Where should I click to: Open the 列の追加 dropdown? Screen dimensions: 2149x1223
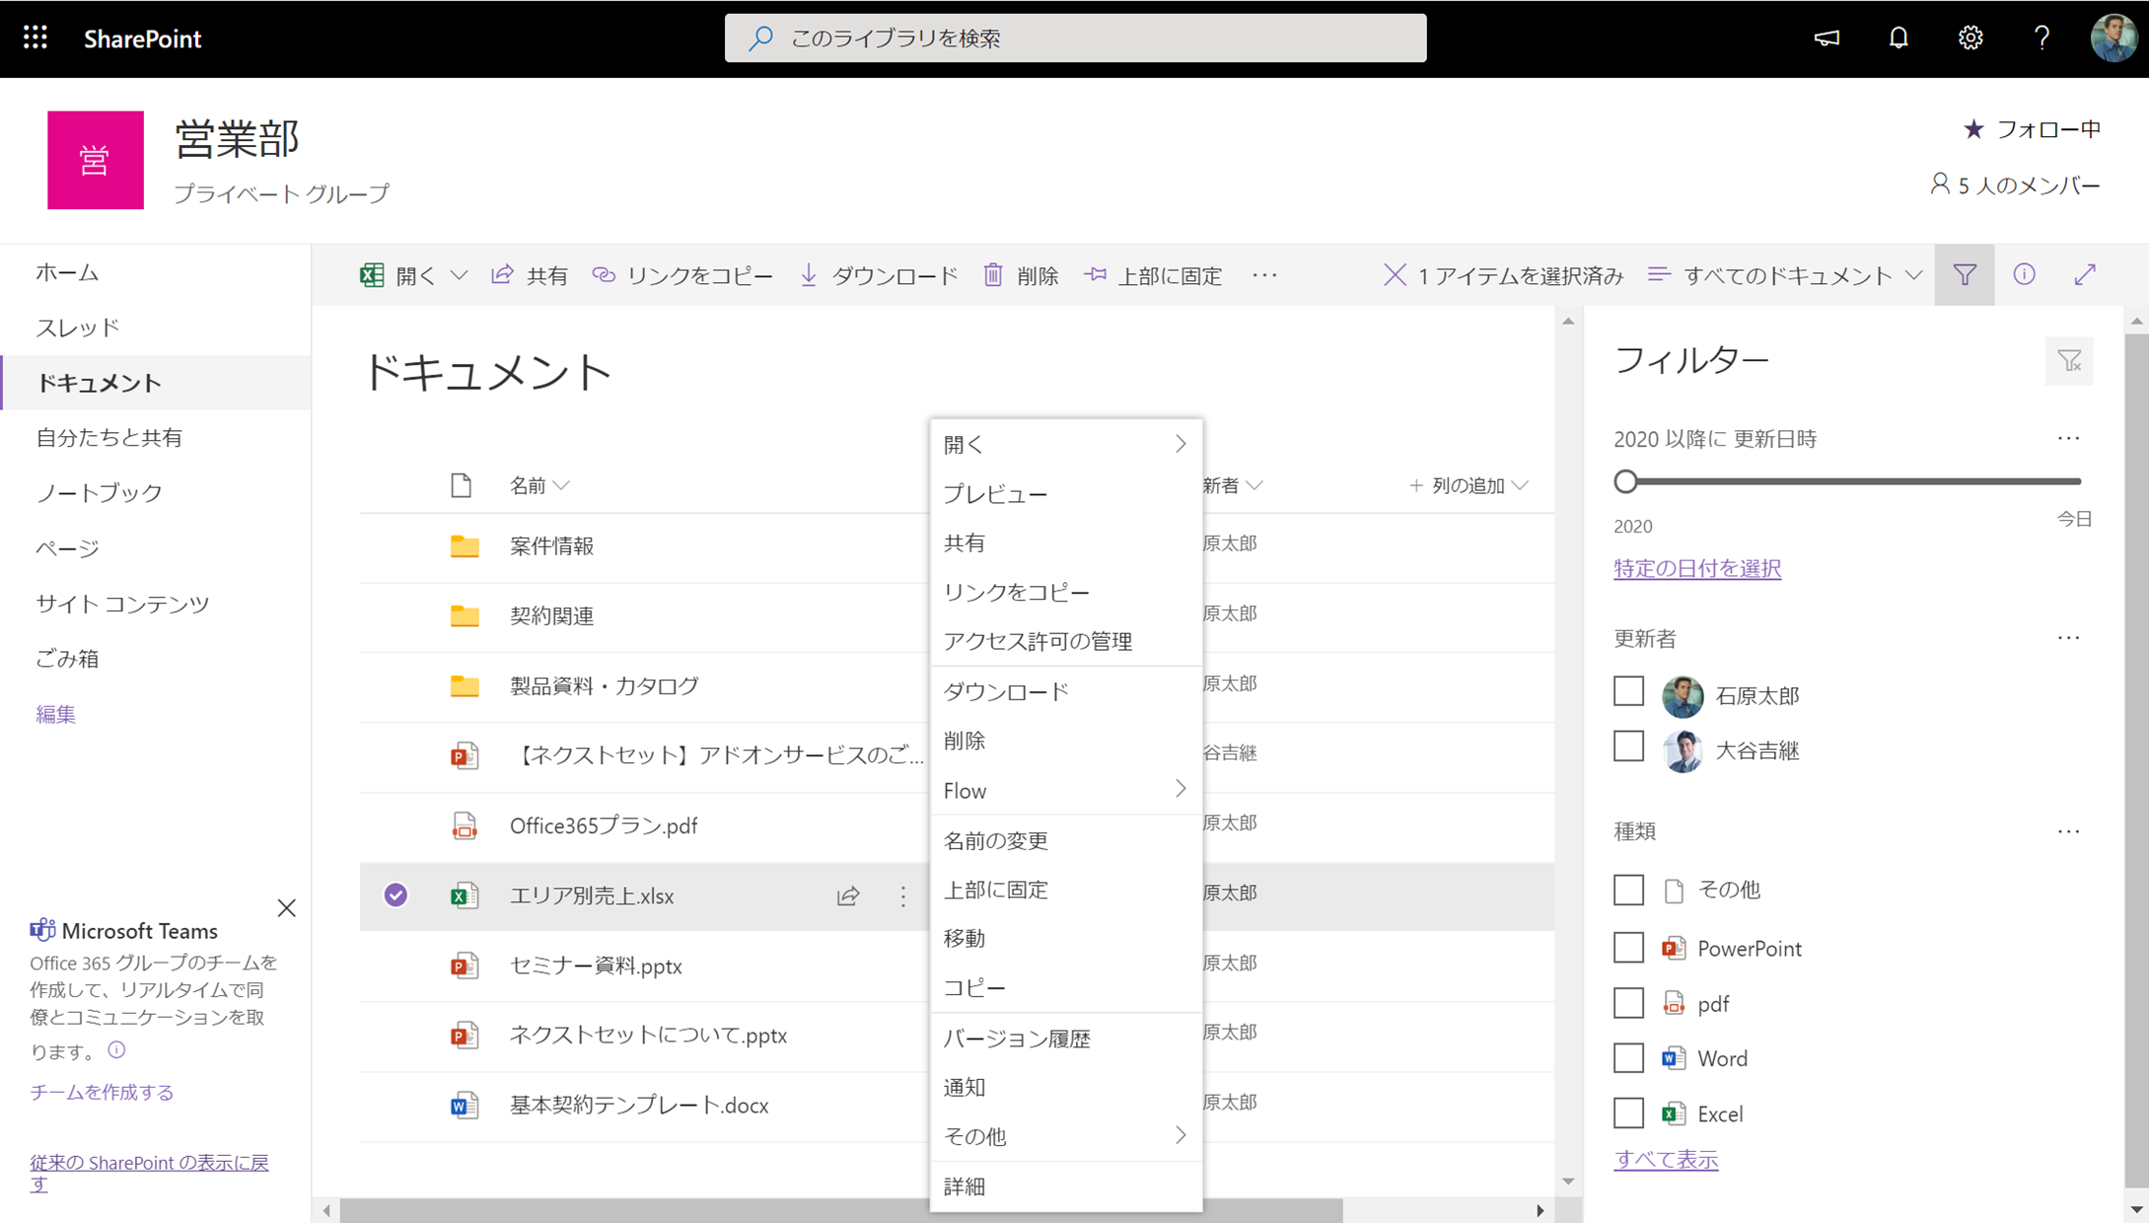1468,485
